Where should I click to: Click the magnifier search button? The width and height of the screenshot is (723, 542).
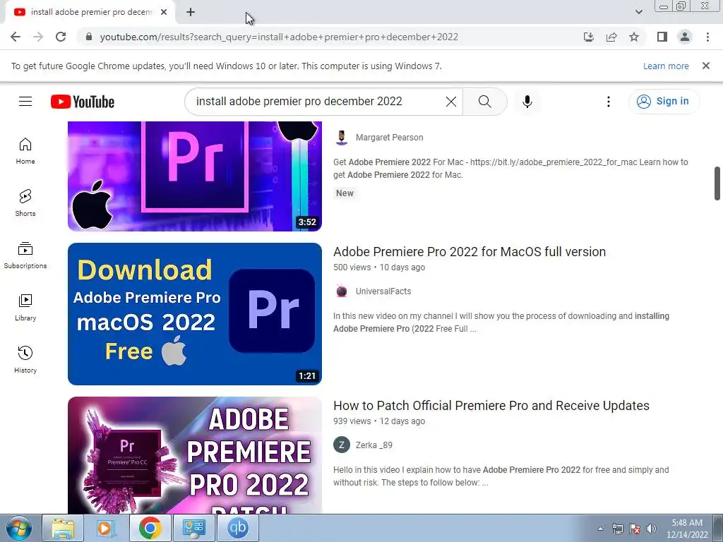point(484,102)
